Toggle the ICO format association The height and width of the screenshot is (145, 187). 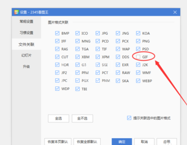[x=77, y=33]
